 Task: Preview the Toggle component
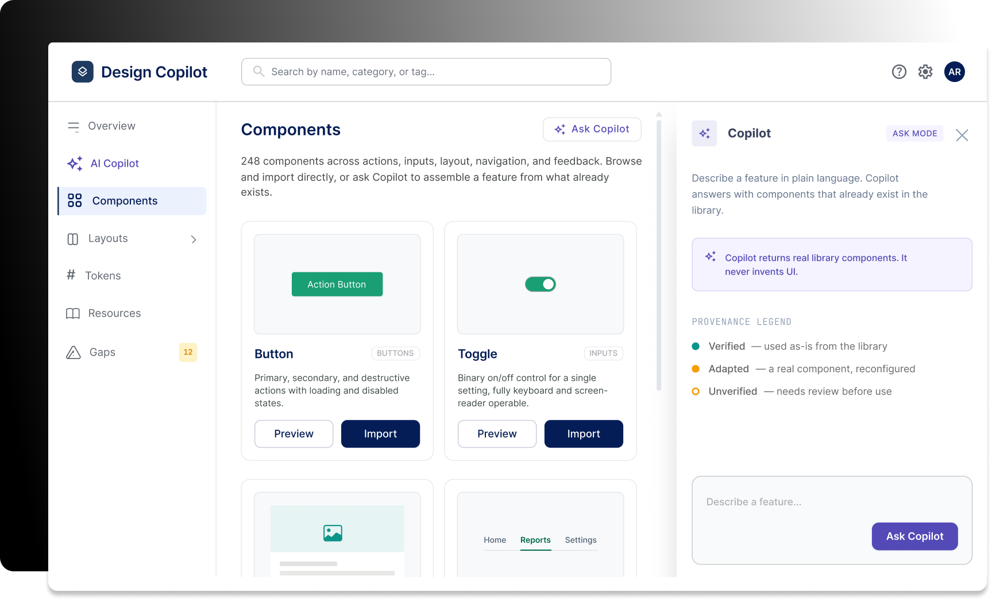pyautogui.click(x=497, y=434)
